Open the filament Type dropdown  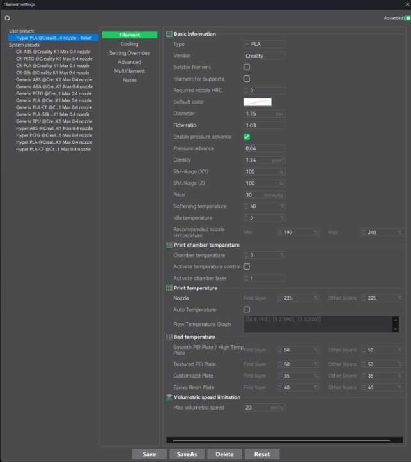264,44
